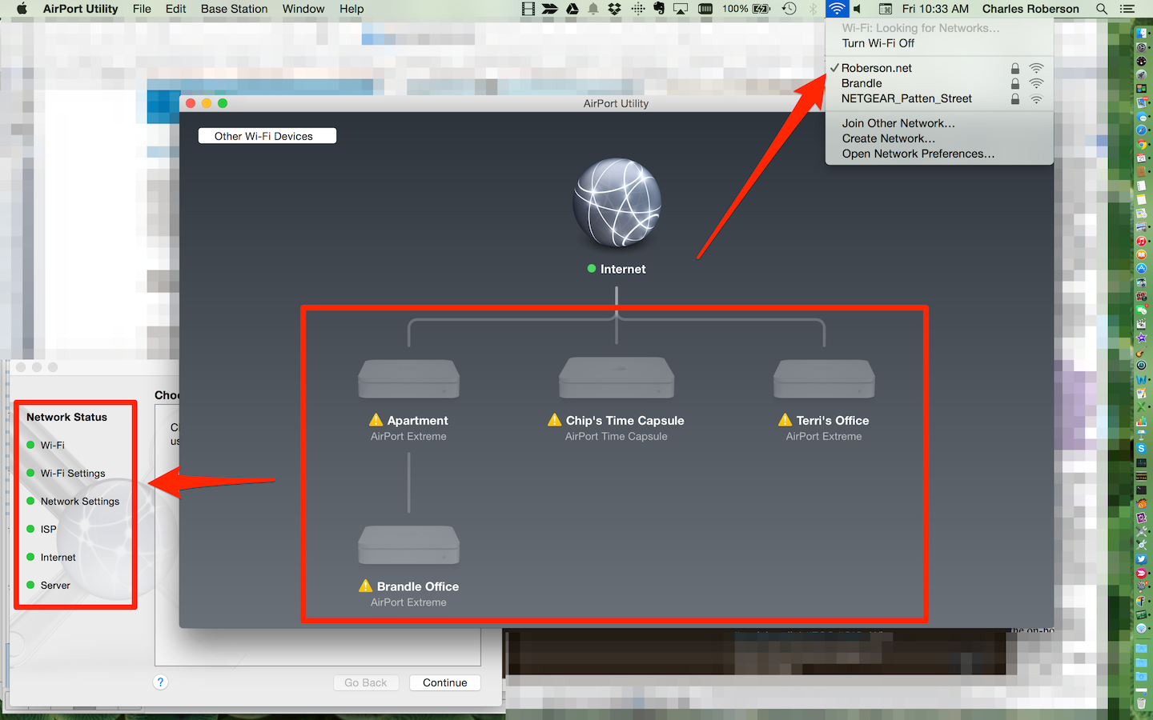Click the Charles Roberson user name in menu bar
The height and width of the screenshot is (720, 1153).
(1030, 9)
